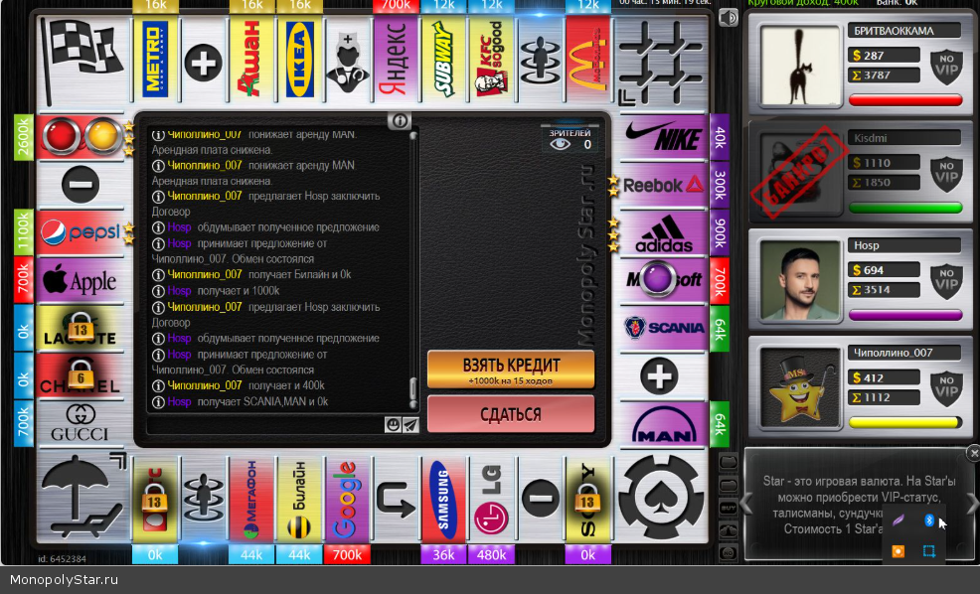Take a credit with ВЗЯТЬ КРЕДИТ
980x594 pixels.
pos(511,370)
